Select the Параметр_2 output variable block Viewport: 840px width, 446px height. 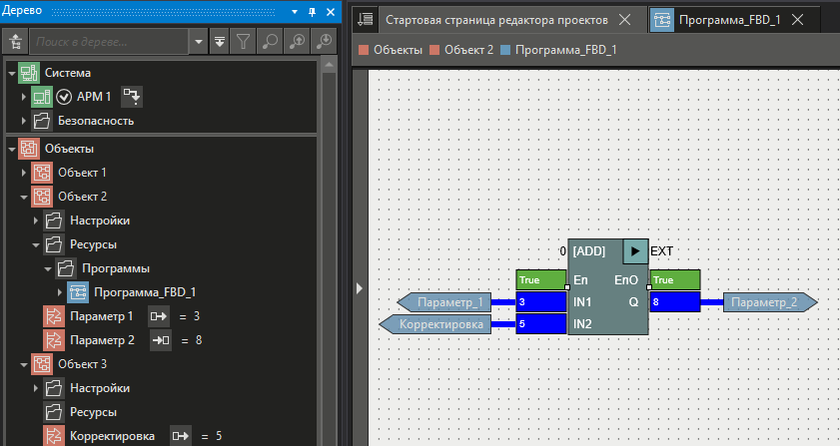coord(770,302)
